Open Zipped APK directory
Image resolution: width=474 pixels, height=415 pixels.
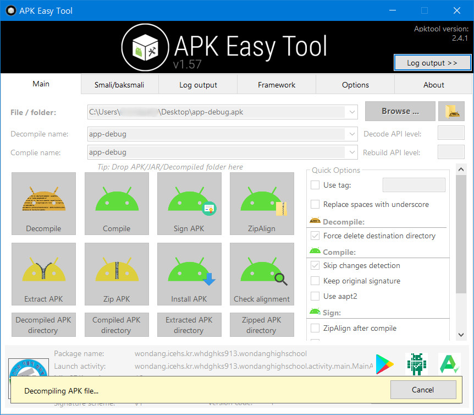(262, 325)
